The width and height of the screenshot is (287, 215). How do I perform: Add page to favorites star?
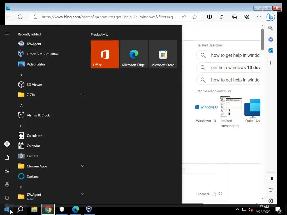(x=195, y=17)
